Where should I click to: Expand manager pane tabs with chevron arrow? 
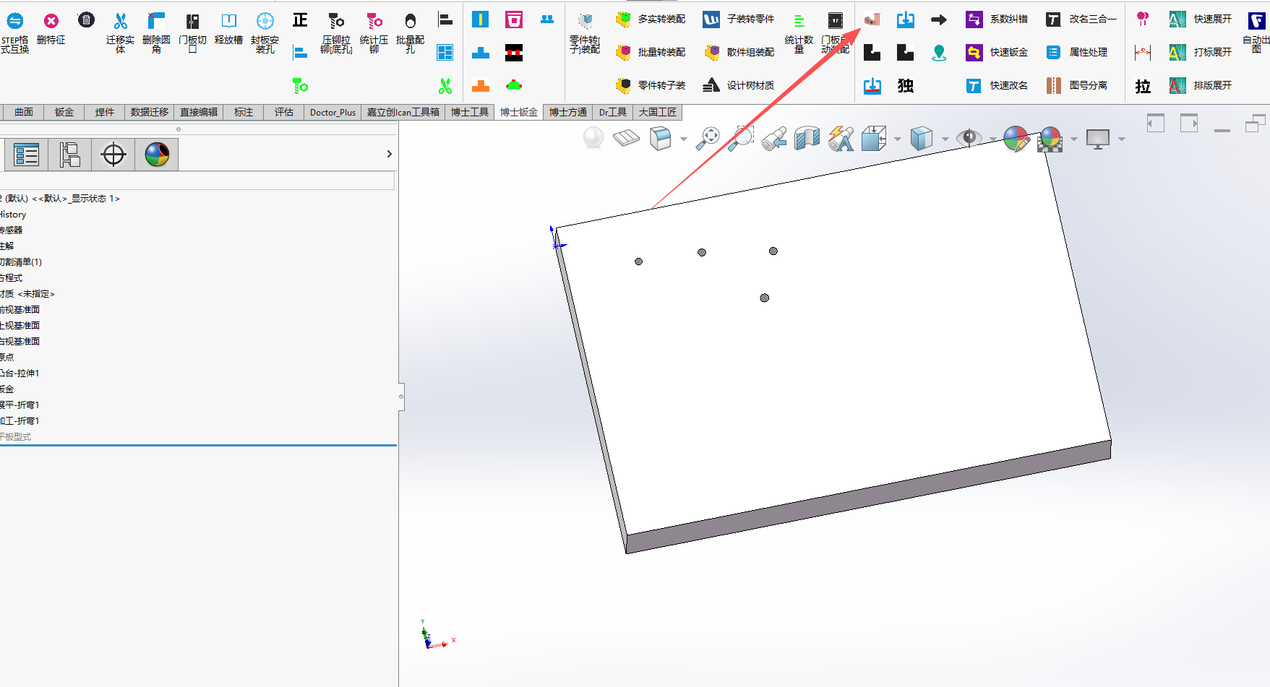click(x=389, y=154)
